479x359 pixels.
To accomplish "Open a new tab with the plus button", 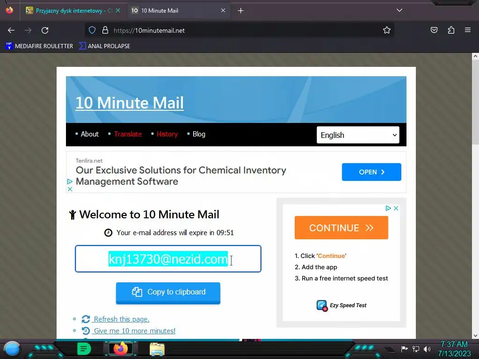I will pyautogui.click(x=241, y=11).
